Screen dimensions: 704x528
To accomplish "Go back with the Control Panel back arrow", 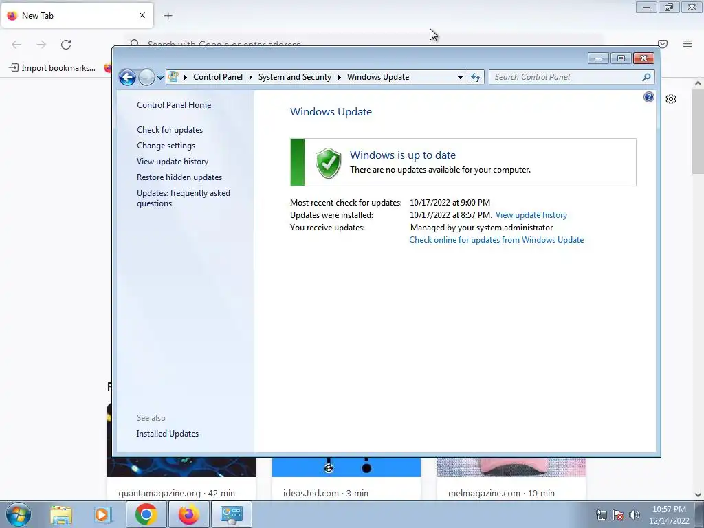I will 127,77.
